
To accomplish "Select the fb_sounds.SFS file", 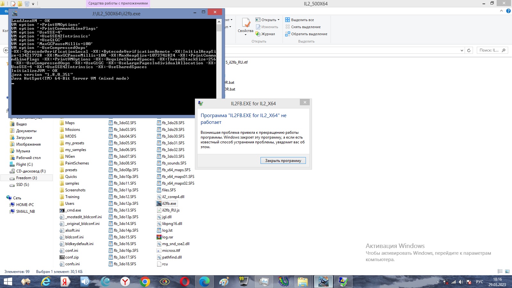I will coord(174,163).
